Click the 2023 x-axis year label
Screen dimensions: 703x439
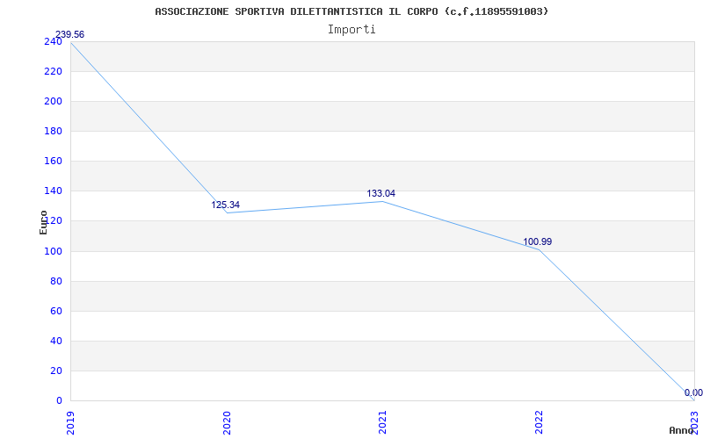pyautogui.click(x=694, y=422)
